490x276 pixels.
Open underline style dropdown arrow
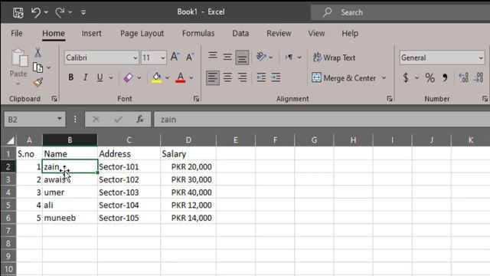111,77
